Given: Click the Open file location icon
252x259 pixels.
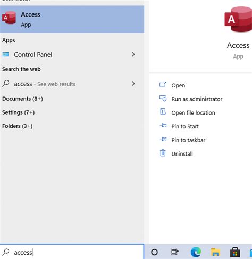Looking at the screenshot, I should pyautogui.click(x=163, y=112).
